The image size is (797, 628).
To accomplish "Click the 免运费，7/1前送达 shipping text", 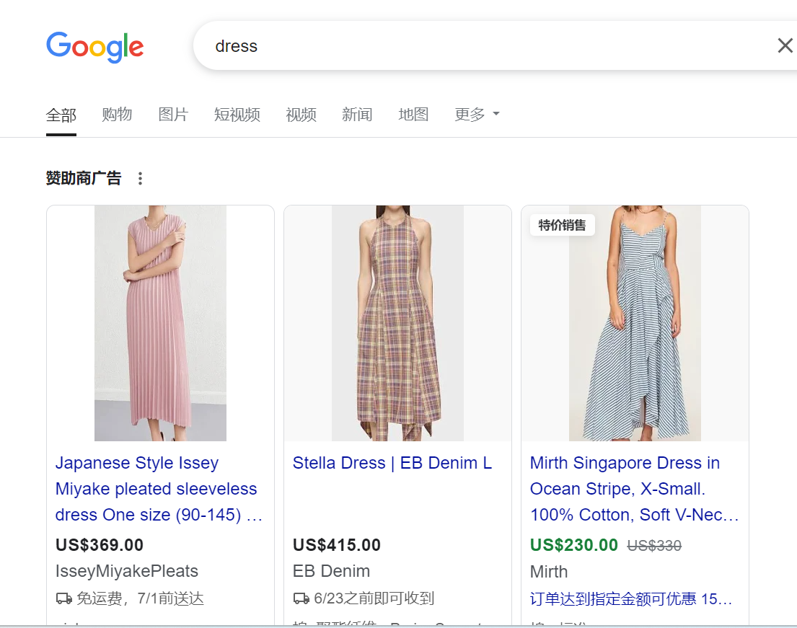I will pyautogui.click(x=141, y=598).
